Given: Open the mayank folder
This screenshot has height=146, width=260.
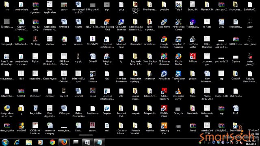Looking at the screenshot, I should pyautogui.click(x=135, y=110).
